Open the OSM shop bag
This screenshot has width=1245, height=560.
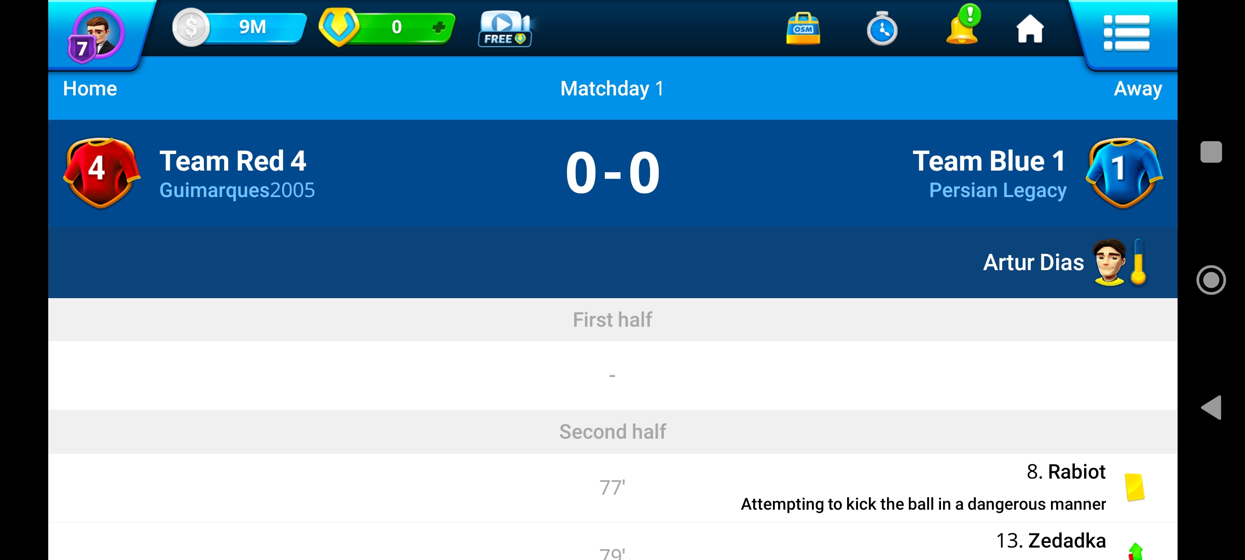click(x=803, y=29)
